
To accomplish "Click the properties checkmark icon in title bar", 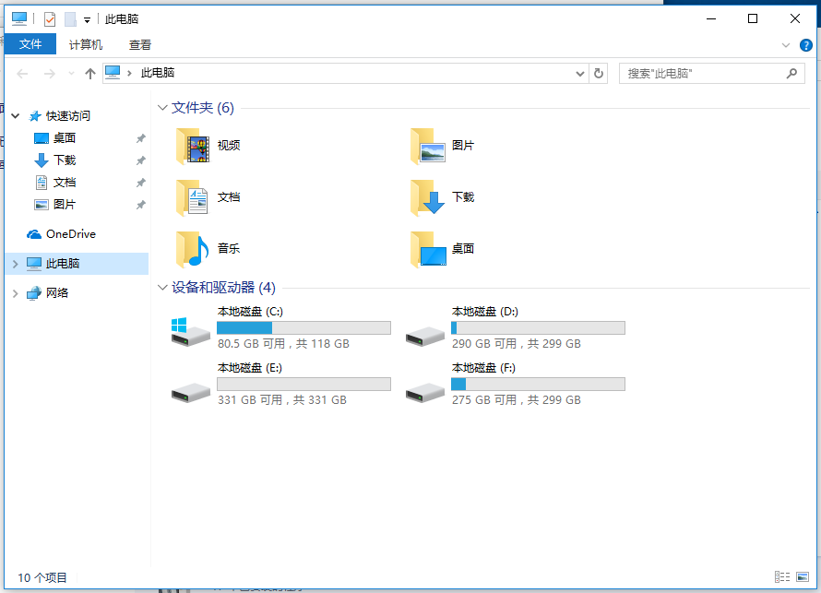I will click(50, 19).
